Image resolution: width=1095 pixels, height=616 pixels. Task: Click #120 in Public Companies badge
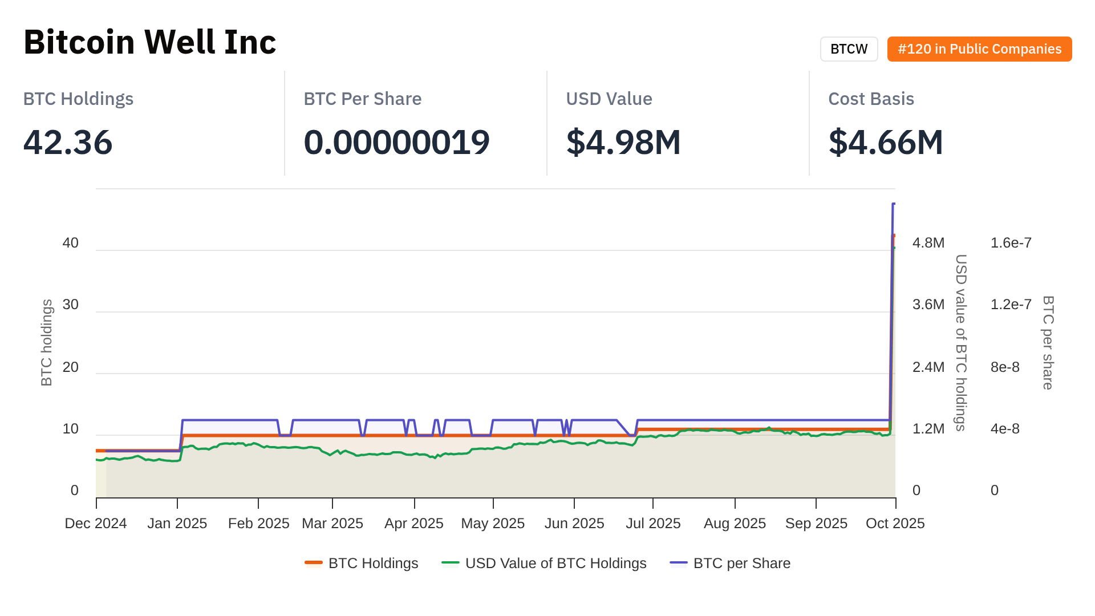(x=979, y=49)
